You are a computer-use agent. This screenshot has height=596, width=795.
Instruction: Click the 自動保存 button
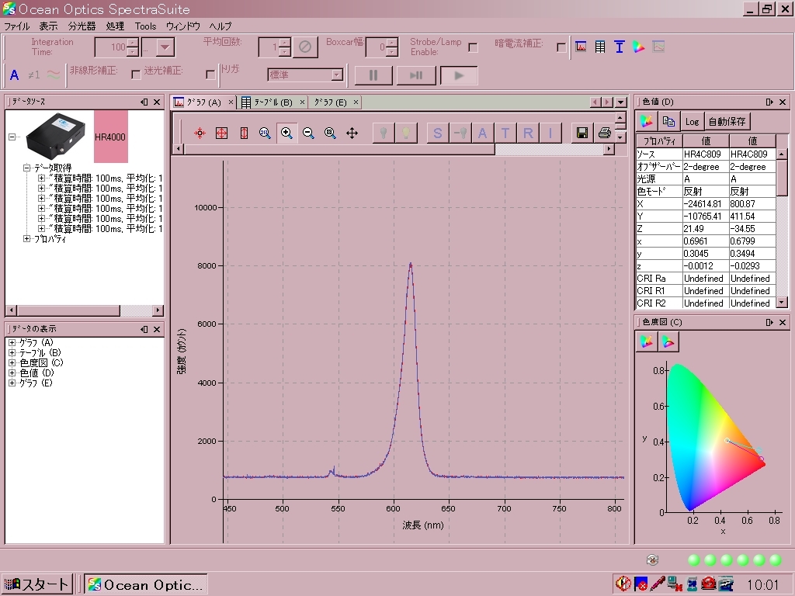tap(727, 122)
